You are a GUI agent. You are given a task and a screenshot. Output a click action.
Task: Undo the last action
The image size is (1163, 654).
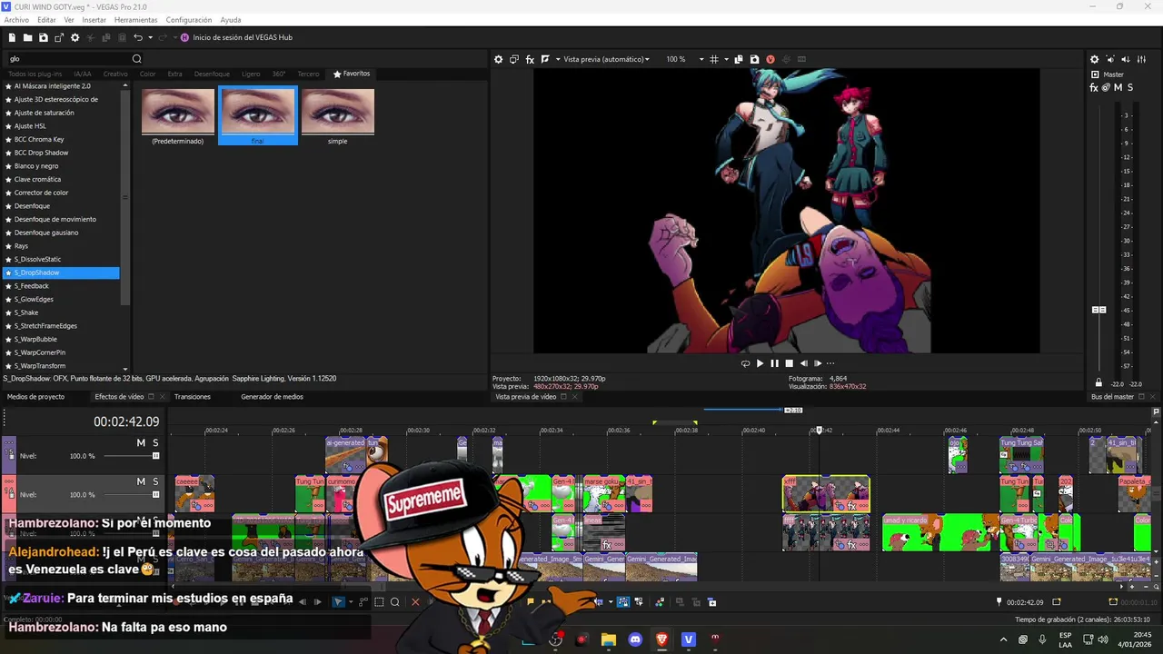pos(138,37)
